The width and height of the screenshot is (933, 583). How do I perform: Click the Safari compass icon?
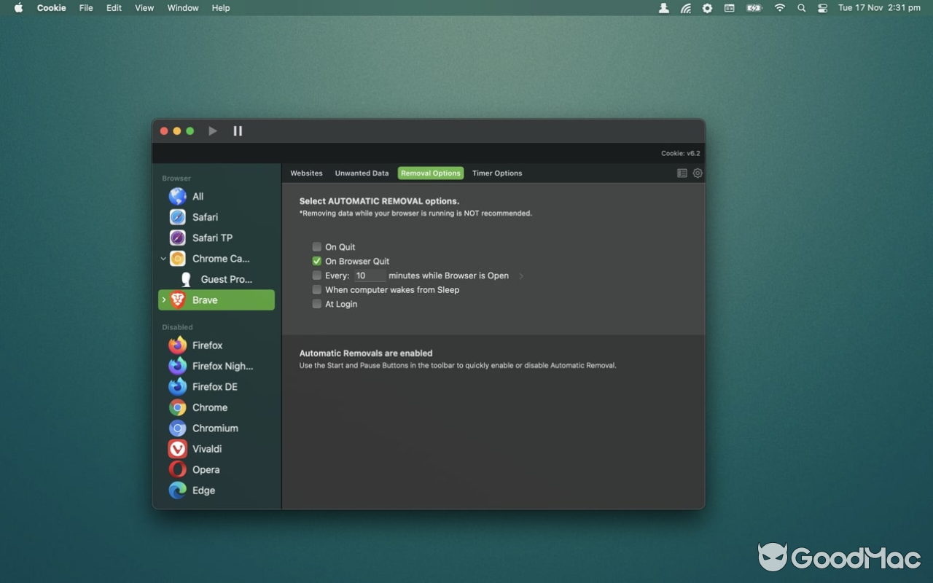click(178, 217)
